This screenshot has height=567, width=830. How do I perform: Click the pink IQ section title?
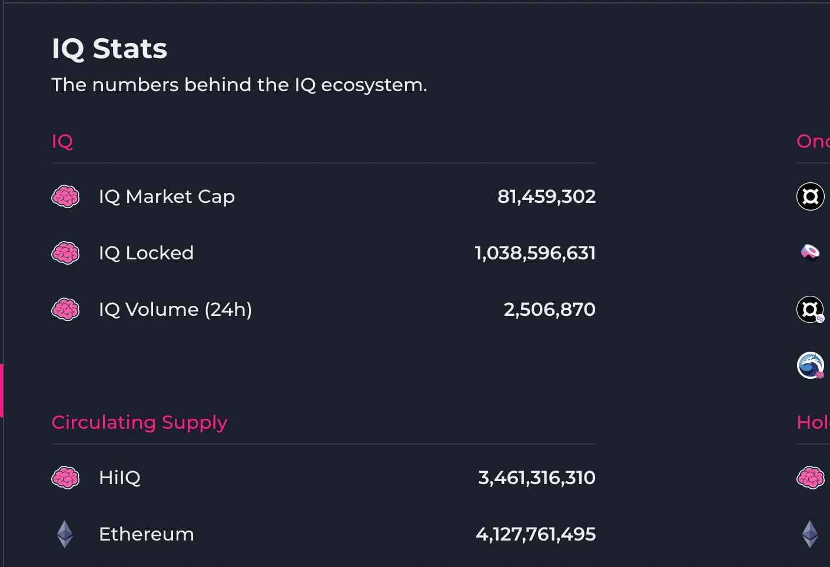(62, 142)
